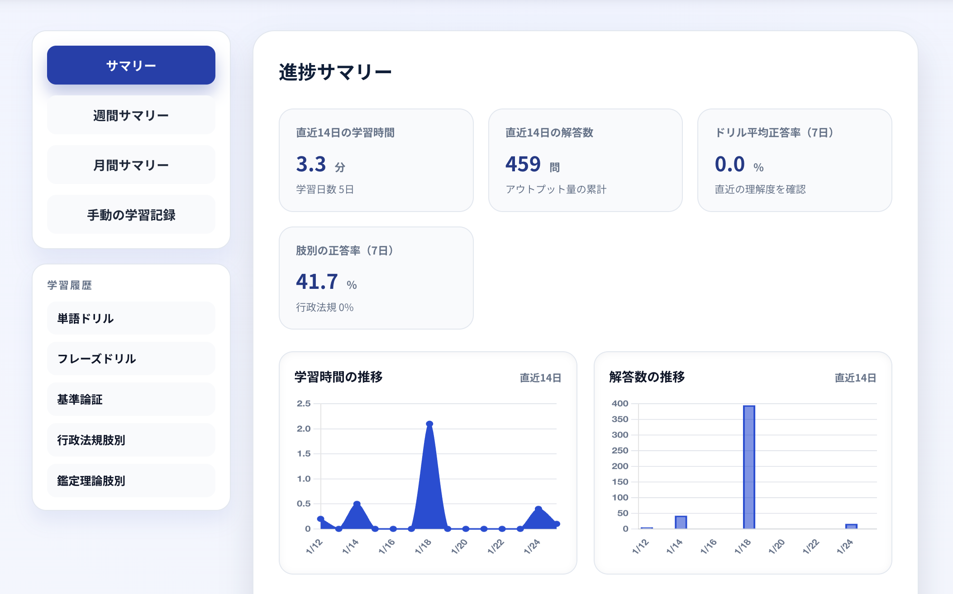
Task: Open the 単語ドリル learning history
Action: click(x=130, y=318)
